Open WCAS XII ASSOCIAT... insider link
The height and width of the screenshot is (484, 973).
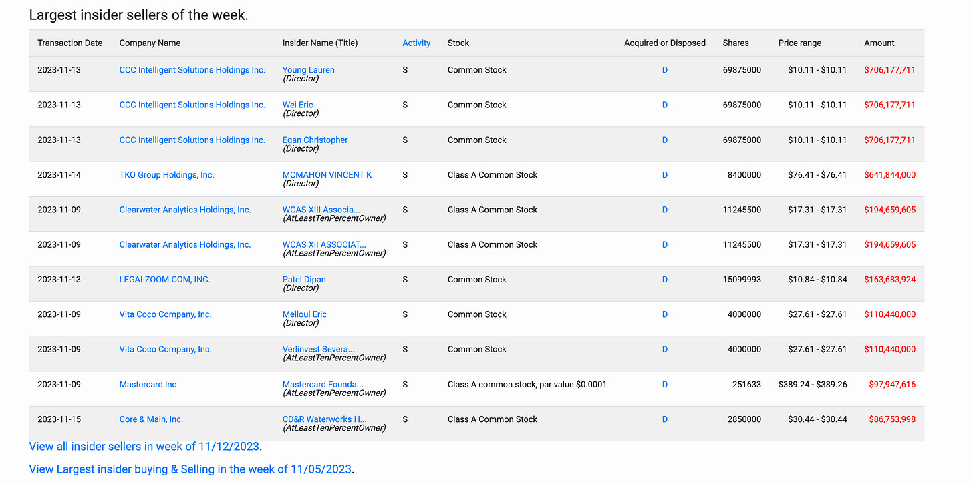324,244
